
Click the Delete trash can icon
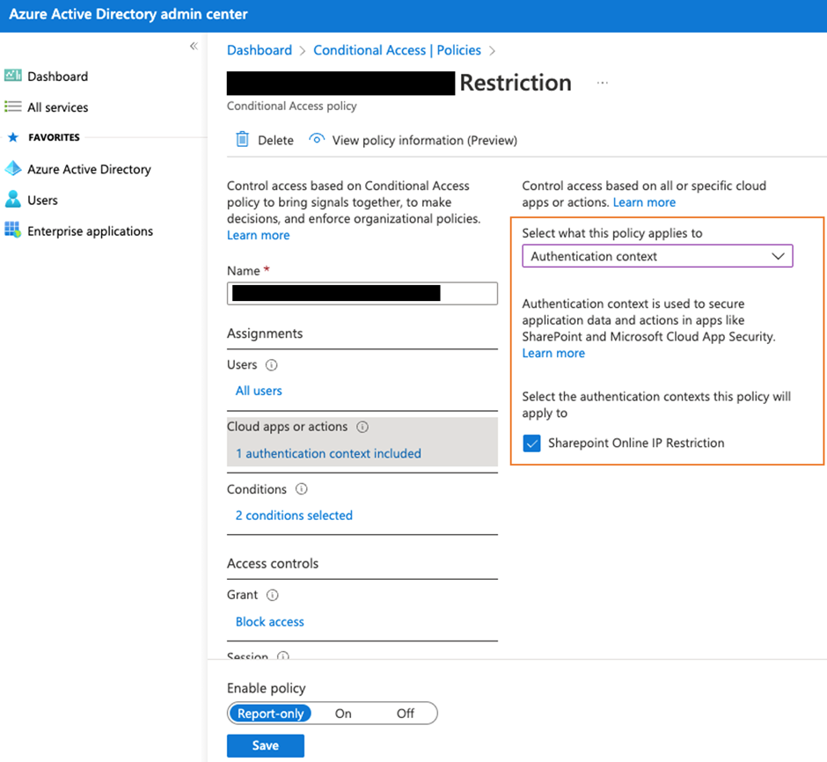coord(242,139)
